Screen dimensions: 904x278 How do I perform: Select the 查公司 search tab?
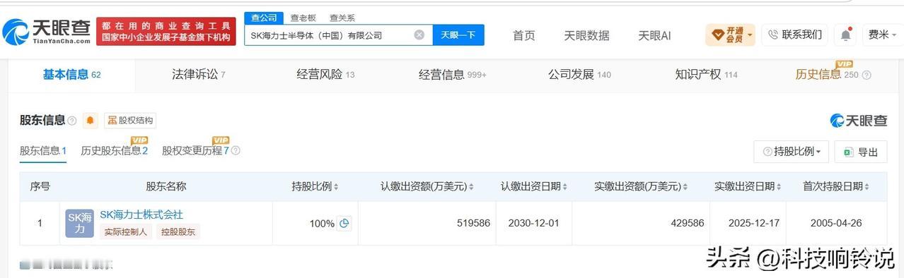[264, 18]
